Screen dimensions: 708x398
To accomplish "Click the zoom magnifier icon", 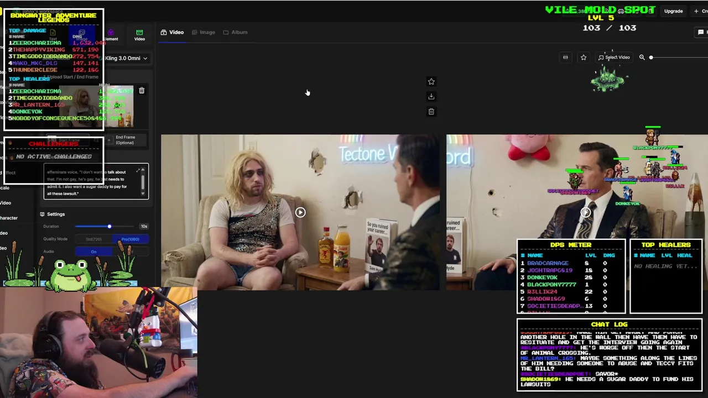I will (642, 57).
